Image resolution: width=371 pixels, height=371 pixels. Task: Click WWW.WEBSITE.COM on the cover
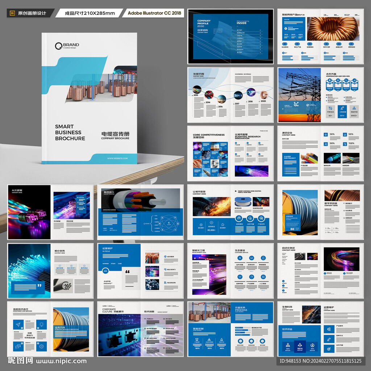click(x=117, y=158)
